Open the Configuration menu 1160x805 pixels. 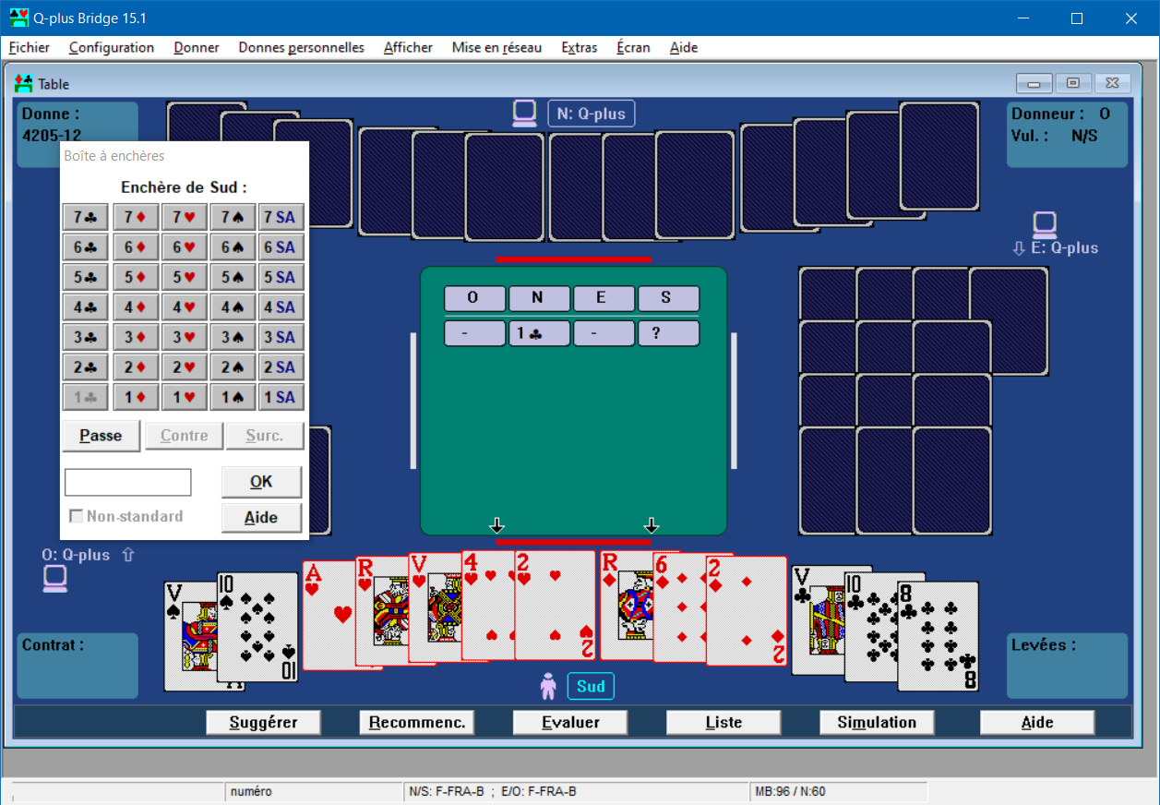pos(112,47)
